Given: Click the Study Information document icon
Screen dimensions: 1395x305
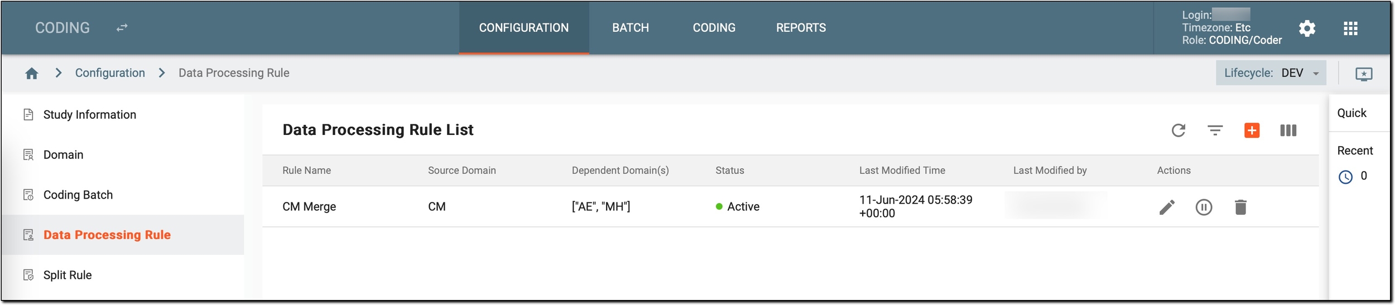Looking at the screenshot, I should click(x=28, y=114).
